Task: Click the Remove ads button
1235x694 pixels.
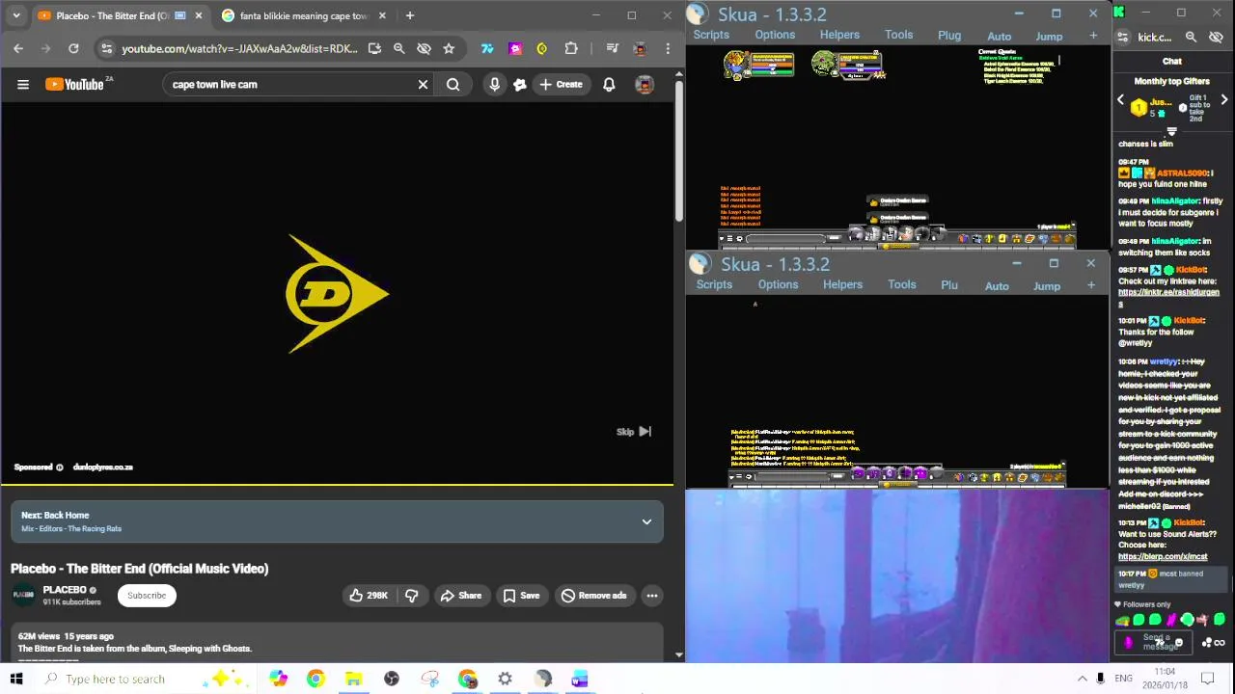Action: click(593, 596)
